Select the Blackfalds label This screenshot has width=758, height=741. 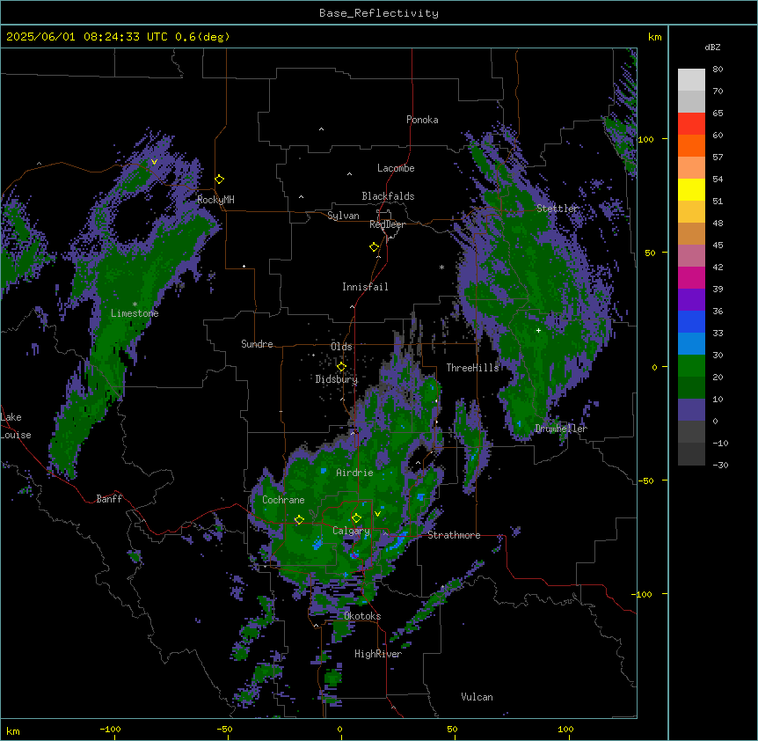pos(388,196)
